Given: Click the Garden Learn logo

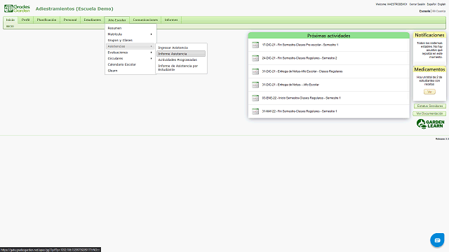Looking at the screenshot, I should coord(430,124).
